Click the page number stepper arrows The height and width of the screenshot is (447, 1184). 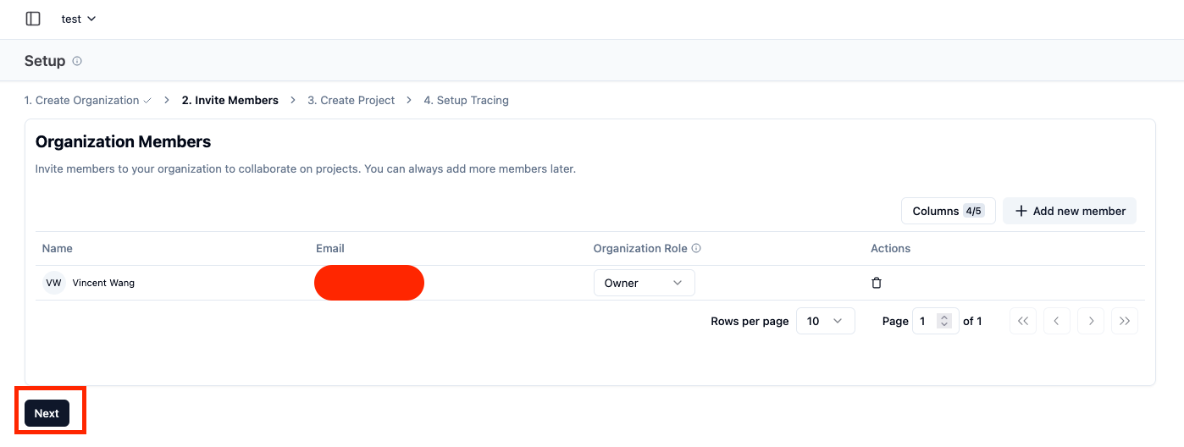click(945, 321)
